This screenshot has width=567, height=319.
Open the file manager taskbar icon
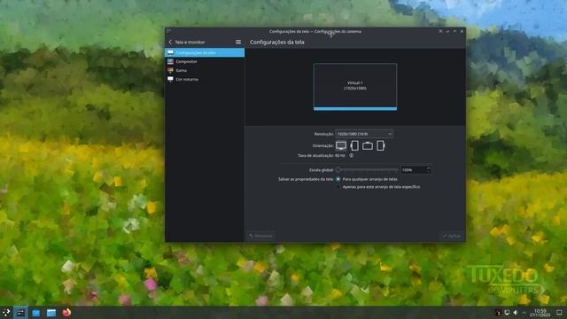click(51, 313)
